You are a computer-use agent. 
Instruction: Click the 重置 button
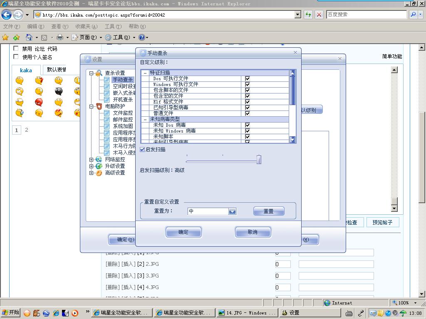point(269,211)
